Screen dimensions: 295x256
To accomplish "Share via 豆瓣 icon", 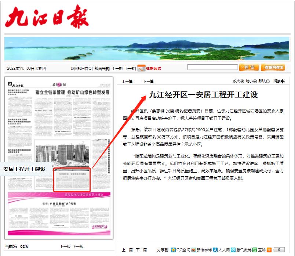I will [x=255, y=250].
